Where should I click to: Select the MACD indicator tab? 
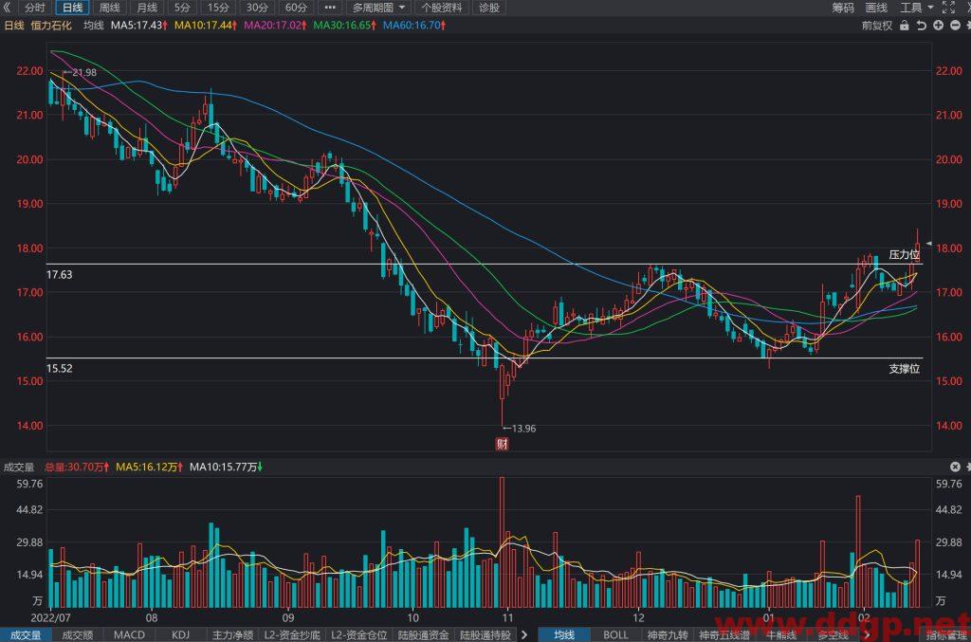click(x=129, y=635)
